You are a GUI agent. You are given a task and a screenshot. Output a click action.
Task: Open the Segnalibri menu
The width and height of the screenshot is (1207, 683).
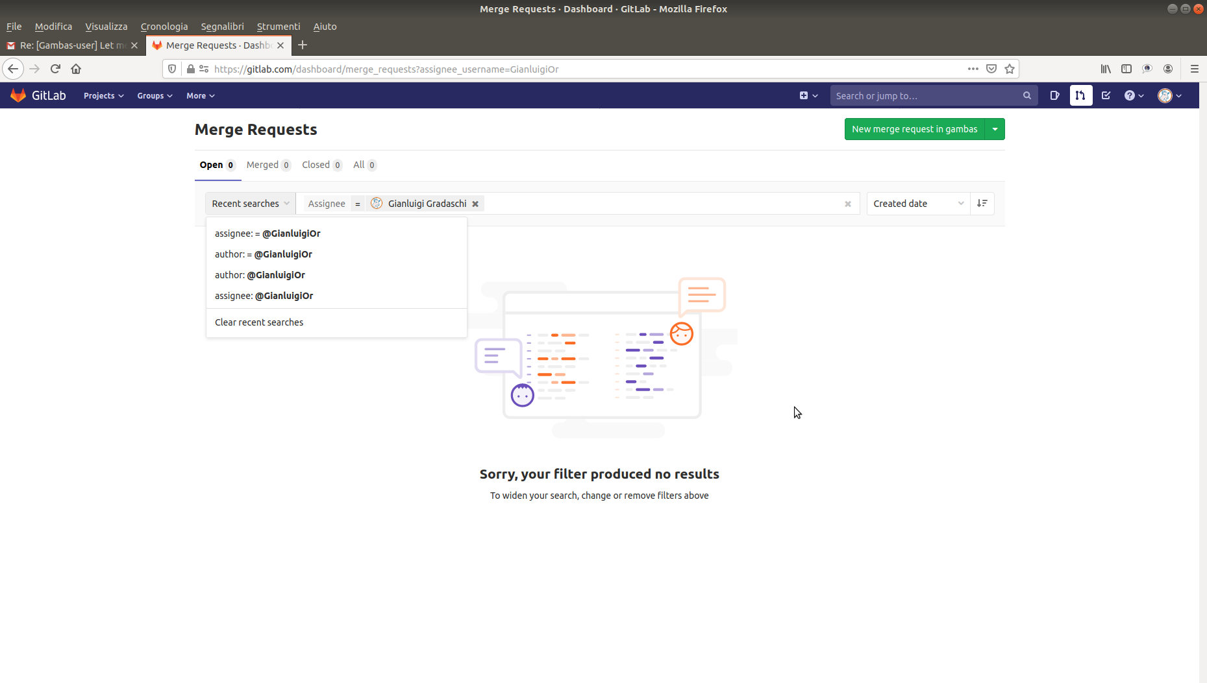pos(222,27)
